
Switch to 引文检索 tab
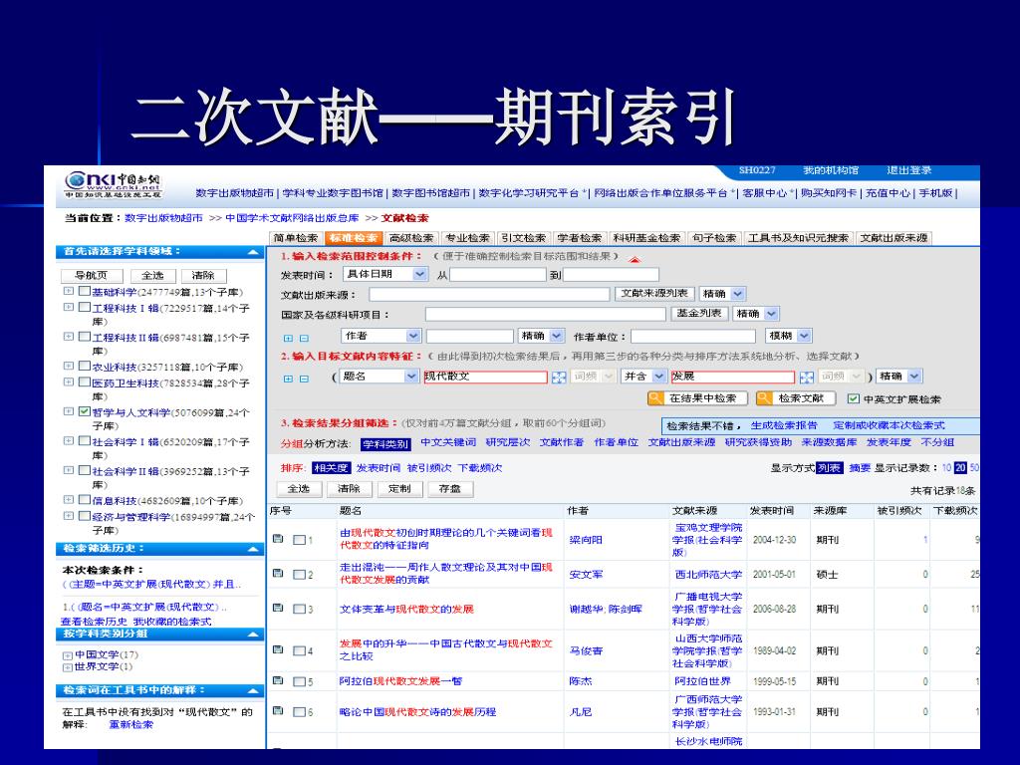(x=524, y=238)
